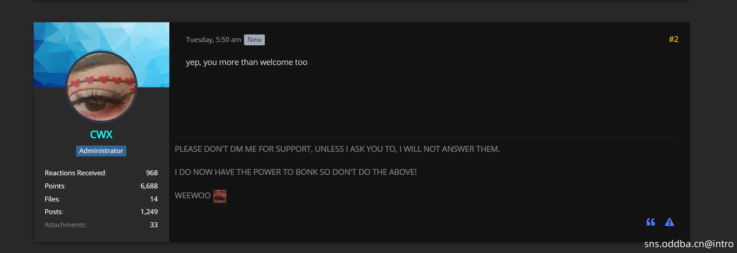737x253 pixels.
Task: Click the Points value 6,688
Action: [x=149, y=186]
